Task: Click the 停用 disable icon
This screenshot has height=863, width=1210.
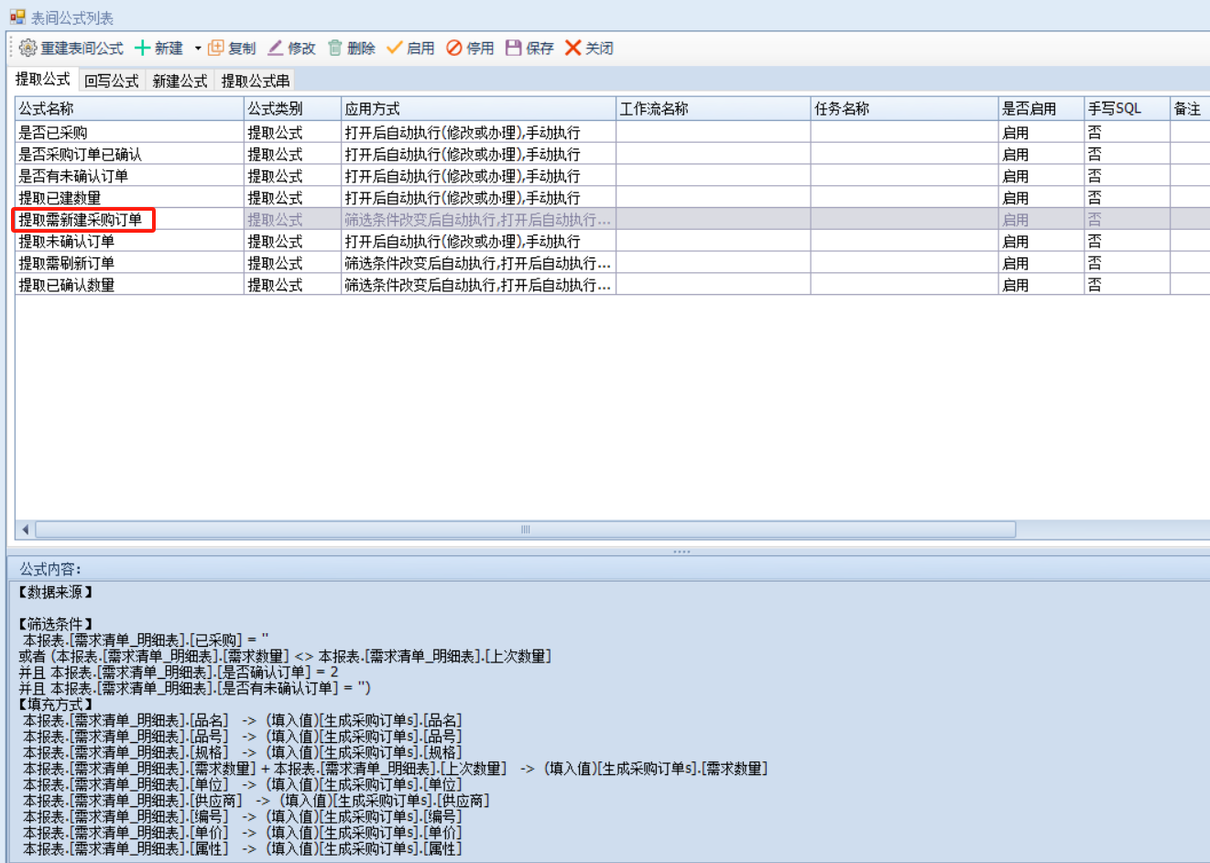Action: (454, 48)
